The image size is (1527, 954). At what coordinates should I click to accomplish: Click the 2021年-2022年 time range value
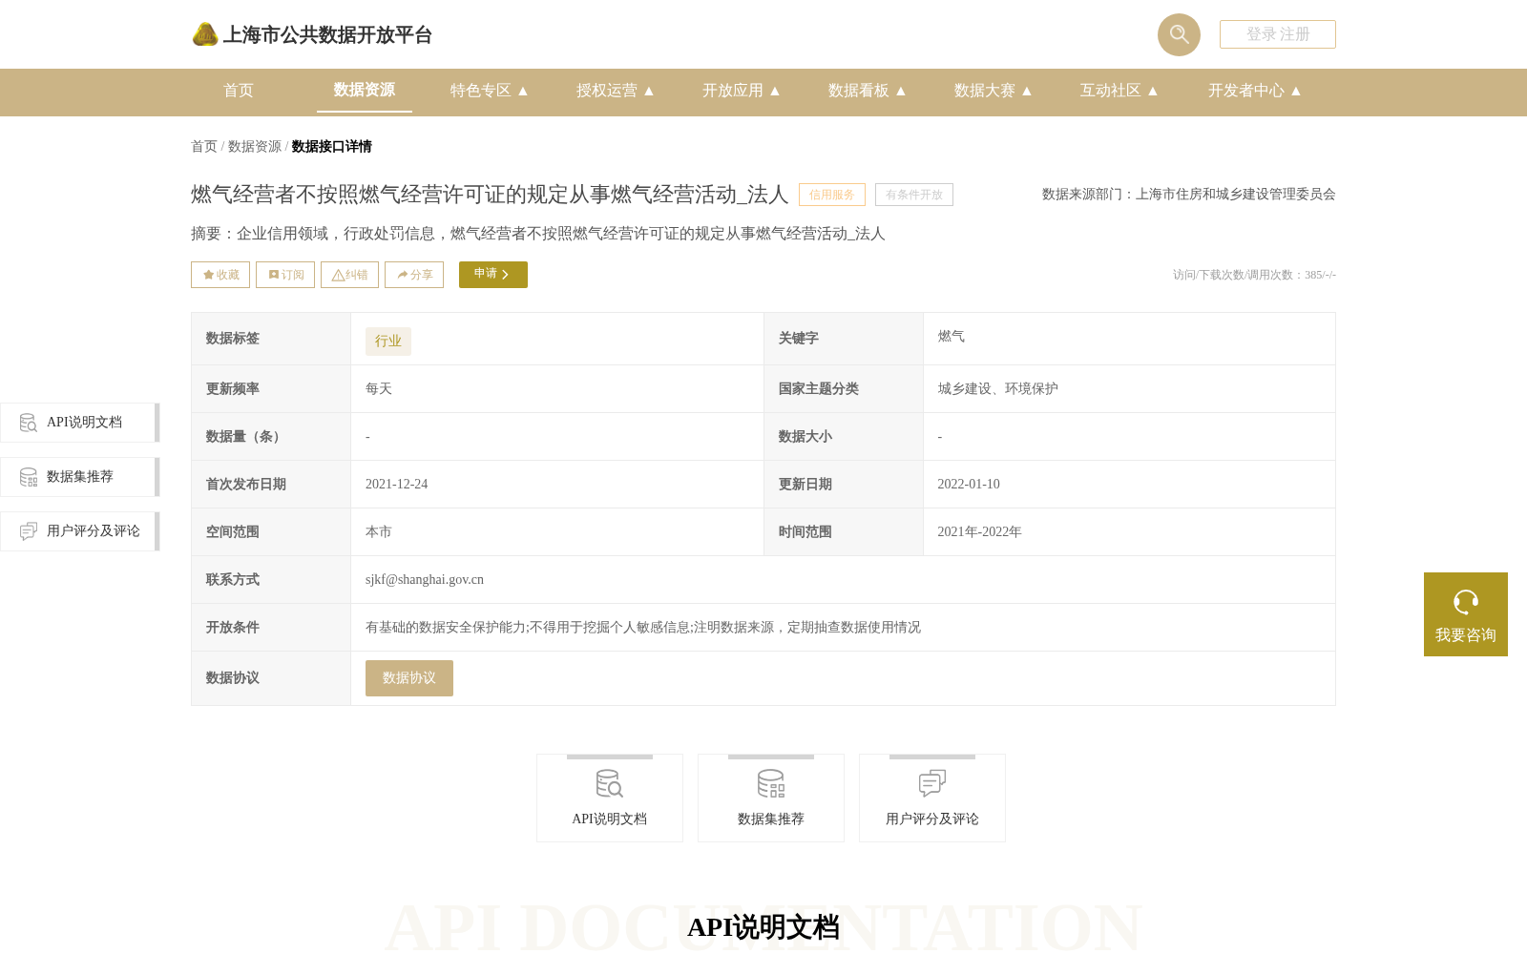pyautogui.click(x=979, y=532)
